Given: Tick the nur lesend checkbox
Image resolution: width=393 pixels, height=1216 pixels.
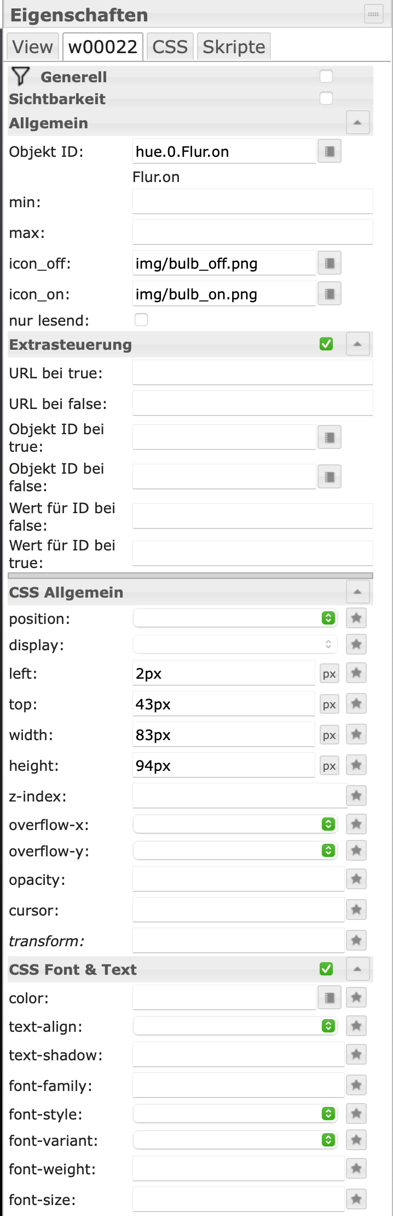Looking at the screenshot, I should [141, 320].
